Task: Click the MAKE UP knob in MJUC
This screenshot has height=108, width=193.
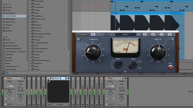Action: coord(158,52)
